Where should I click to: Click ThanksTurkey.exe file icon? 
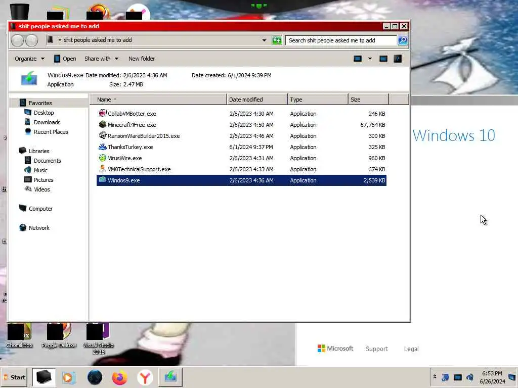[102, 147]
